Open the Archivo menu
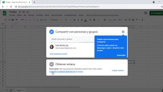163x92 pixels. (12, 15)
